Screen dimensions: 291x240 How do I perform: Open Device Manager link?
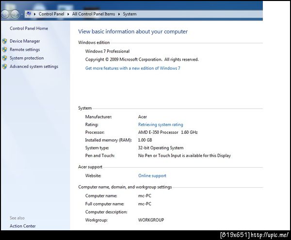(25, 41)
